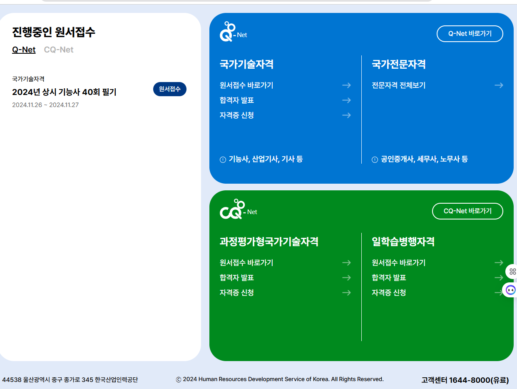Viewport: 517px width, 389px height.
Task: Open 합격자 발표 under 과정평가형국가기술자격
Action: [x=237, y=278]
